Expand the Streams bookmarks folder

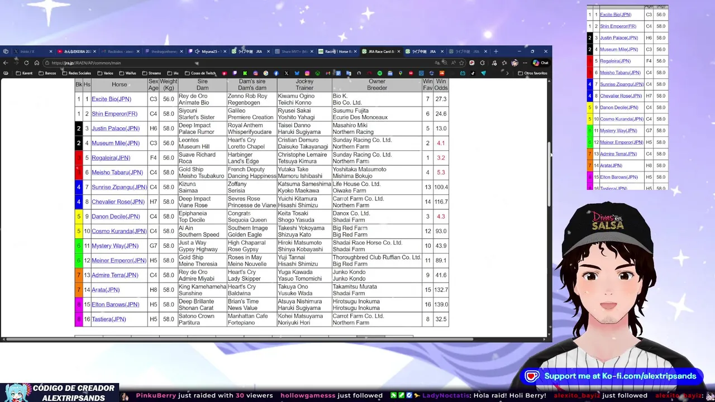151,73
